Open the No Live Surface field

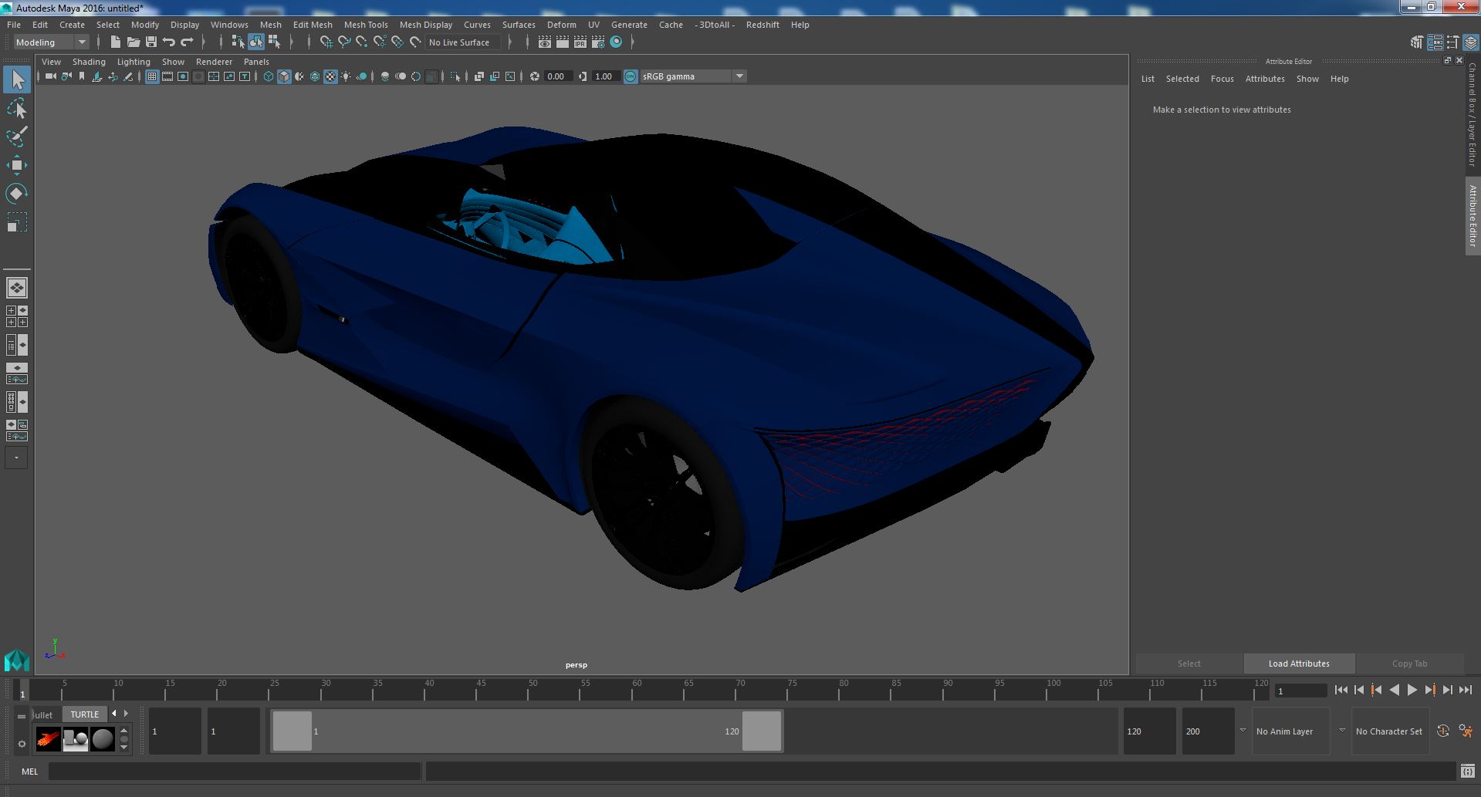(463, 42)
